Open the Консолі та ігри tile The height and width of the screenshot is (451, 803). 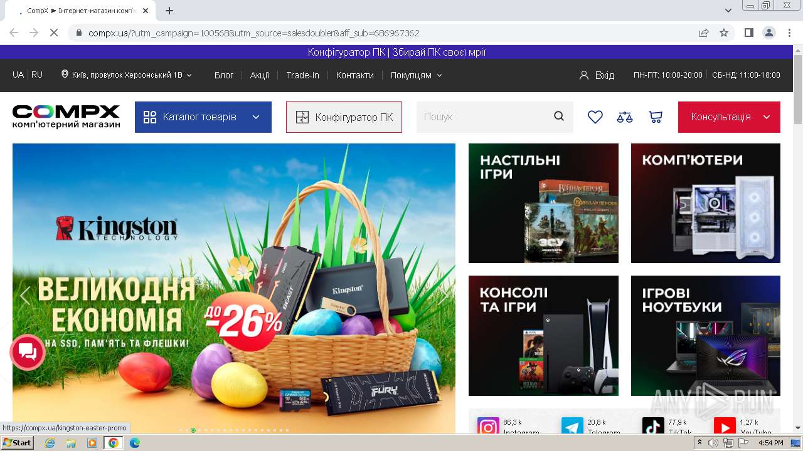(543, 336)
